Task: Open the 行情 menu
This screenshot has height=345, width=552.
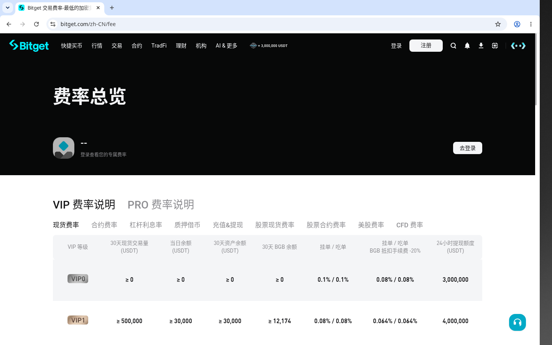Action: click(x=97, y=46)
